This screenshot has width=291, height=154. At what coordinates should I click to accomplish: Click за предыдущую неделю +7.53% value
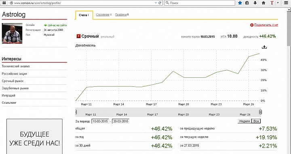pyautogui.click(x=268, y=129)
